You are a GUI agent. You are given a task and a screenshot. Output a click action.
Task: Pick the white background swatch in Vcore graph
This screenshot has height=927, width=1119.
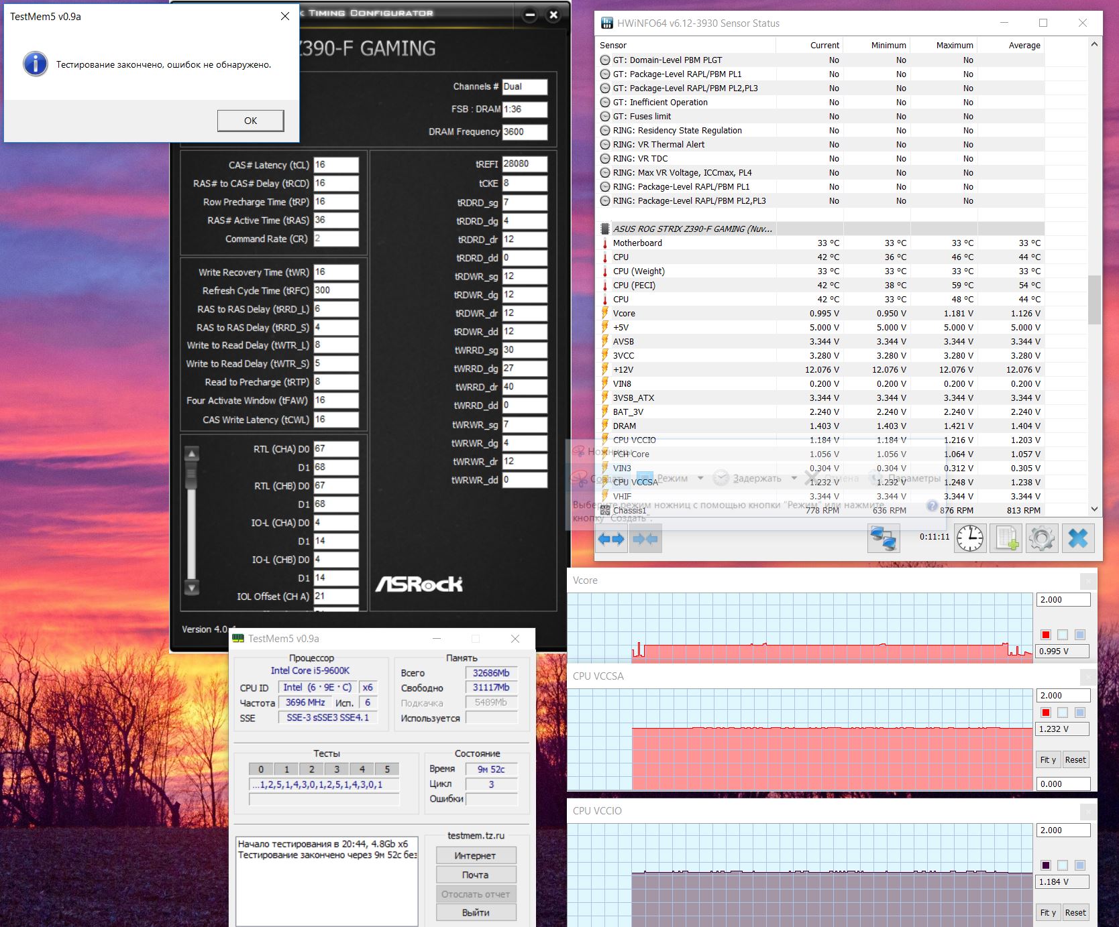[1063, 635]
